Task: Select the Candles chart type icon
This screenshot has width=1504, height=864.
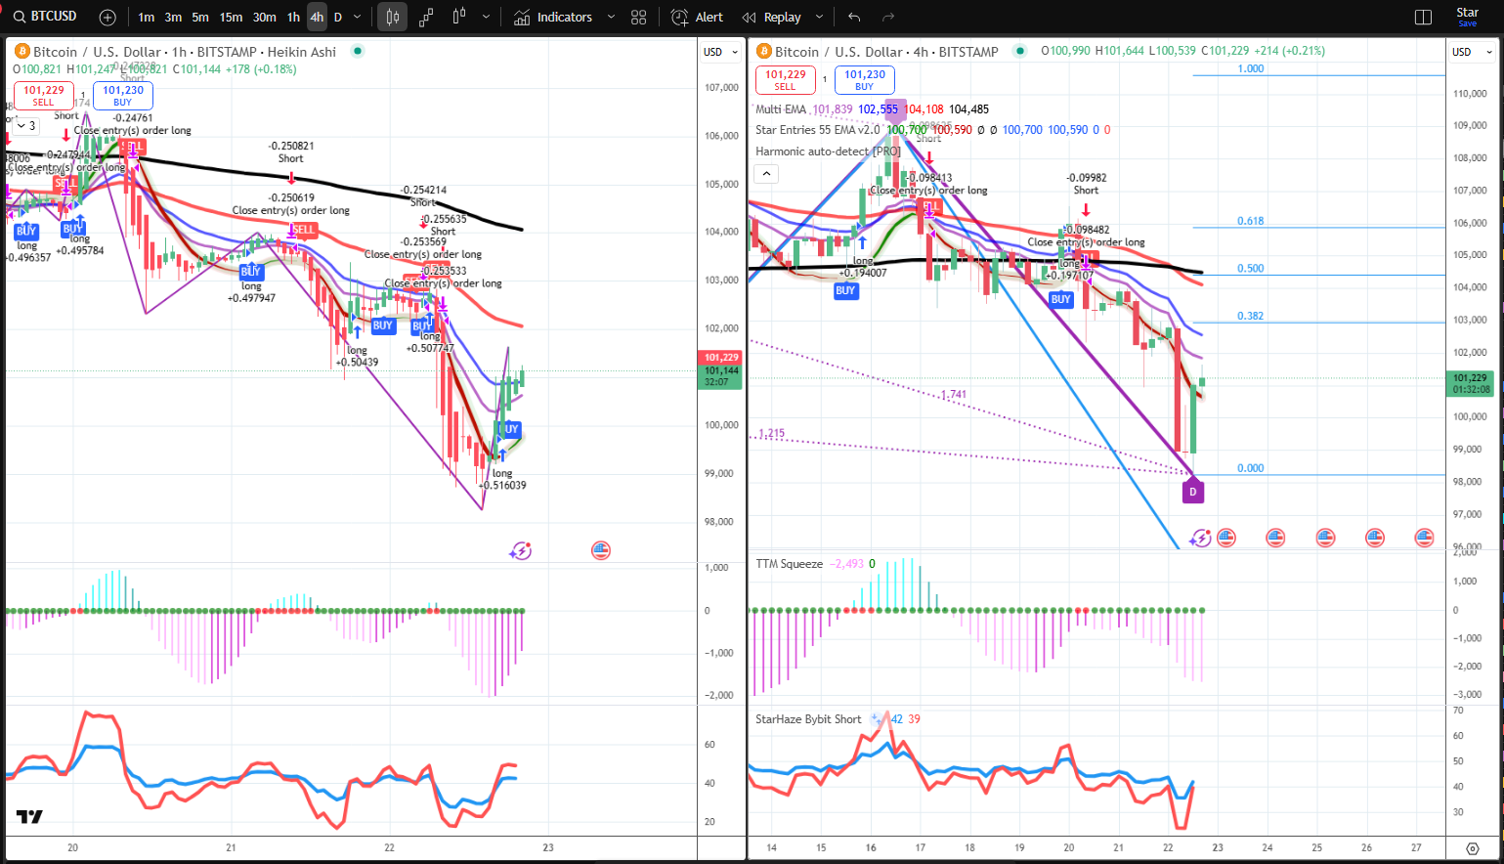Action: tap(392, 18)
